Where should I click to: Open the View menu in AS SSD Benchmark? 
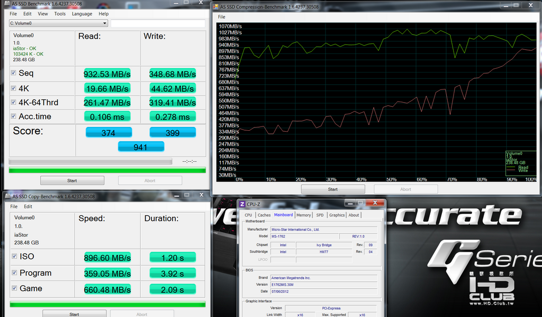click(43, 14)
